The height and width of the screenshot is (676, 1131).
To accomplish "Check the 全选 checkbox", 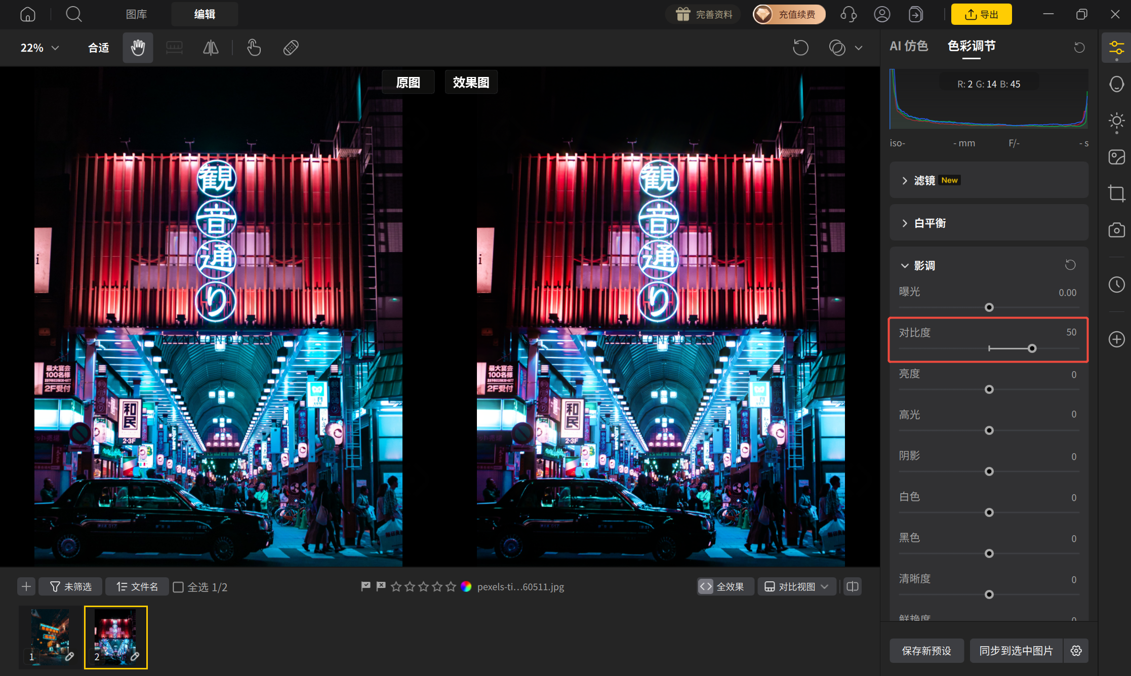I will click(x=178, y=587).
